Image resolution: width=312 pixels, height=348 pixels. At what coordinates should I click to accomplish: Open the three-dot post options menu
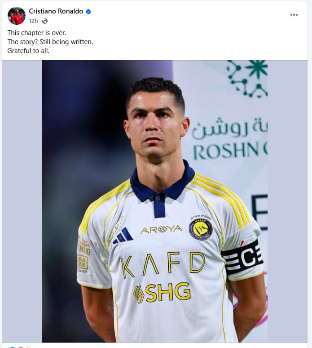pyautogui.click(x=294, y=15)
